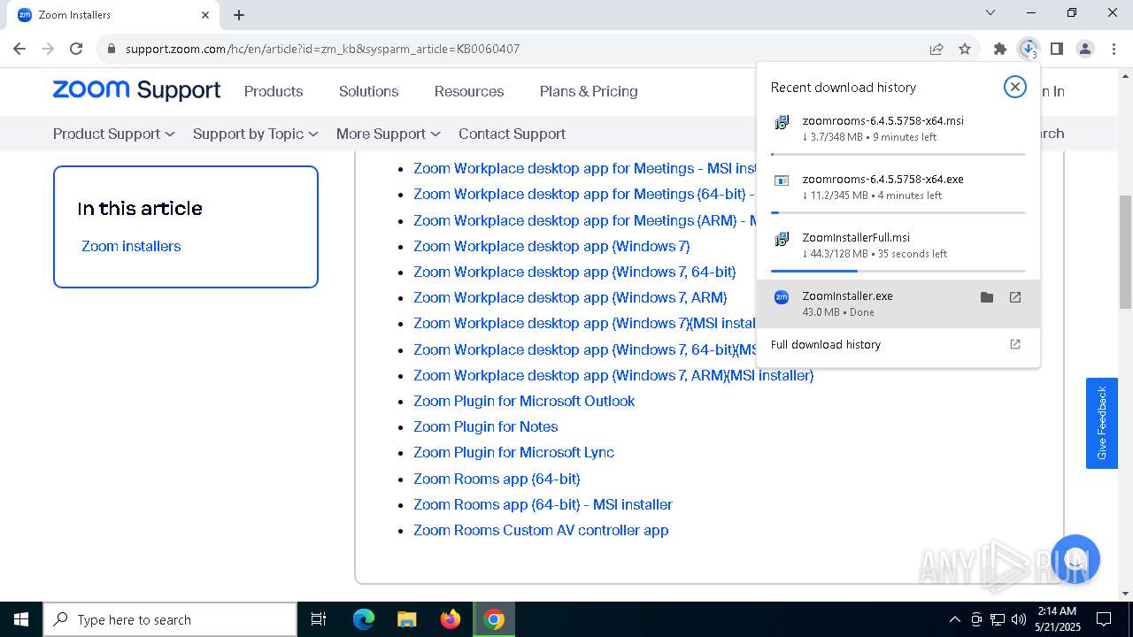
Task: Download Zoom Rooms Custom AV controller app
Action: tap(541, 530)
